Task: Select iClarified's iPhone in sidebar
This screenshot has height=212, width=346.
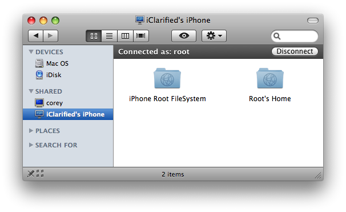Action: pyautogui.click(x=68, y=114)
